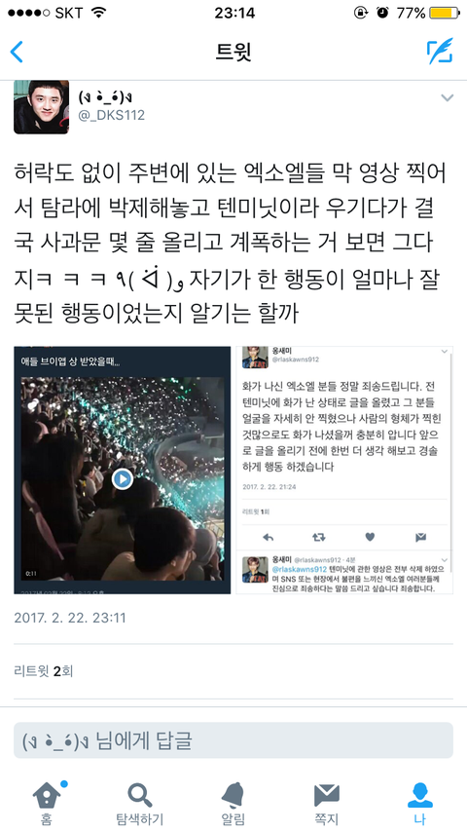
Task: Tap the battery indicator in status bar
Action: [x=445, y=13]
